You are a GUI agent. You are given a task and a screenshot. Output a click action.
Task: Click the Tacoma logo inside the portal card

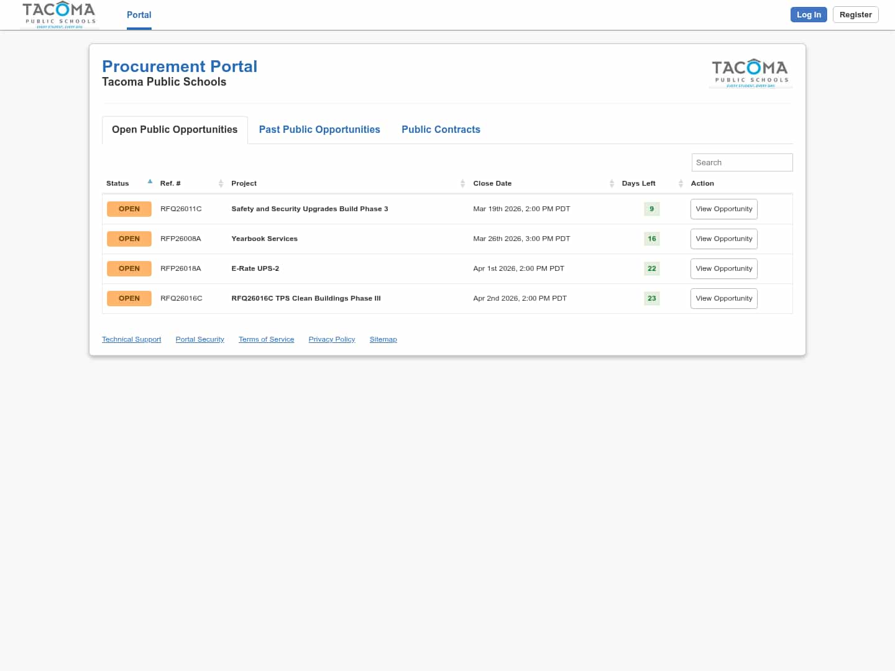pos(750,73)
